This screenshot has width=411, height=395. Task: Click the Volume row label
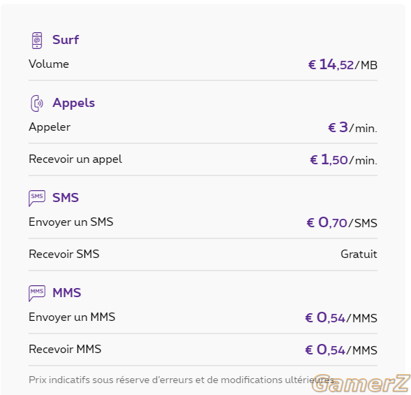[x=49, y=64]
